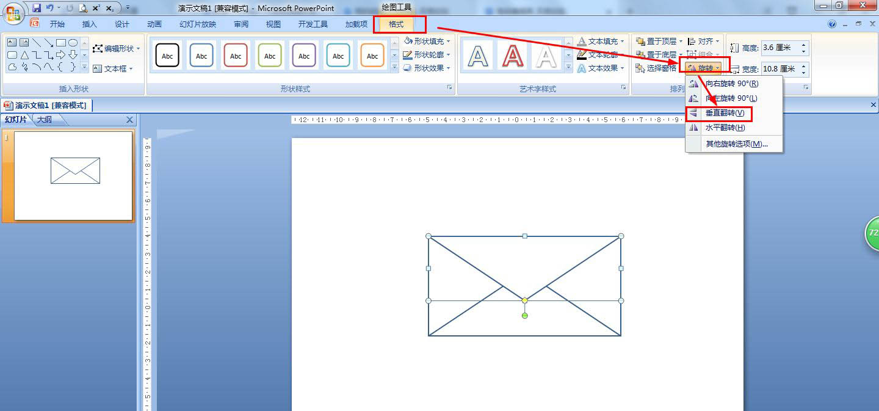
Task: Switch to the 大纲 pane tab
Action: pyautogui.click(x=45, y=120)
